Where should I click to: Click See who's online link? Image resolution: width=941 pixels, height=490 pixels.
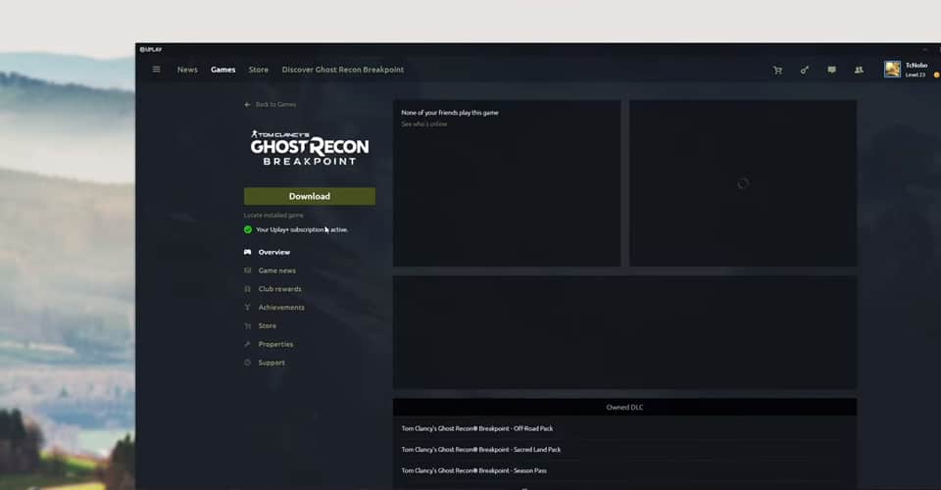[x=424, y=124]
